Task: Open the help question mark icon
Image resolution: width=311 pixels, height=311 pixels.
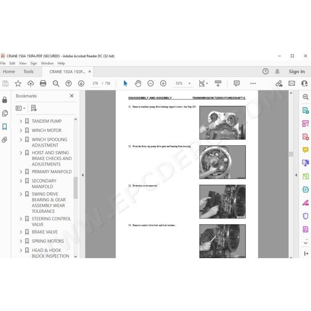Action: 265,72
